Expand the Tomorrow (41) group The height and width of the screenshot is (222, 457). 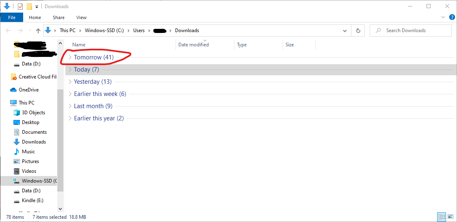coord(70,57)
